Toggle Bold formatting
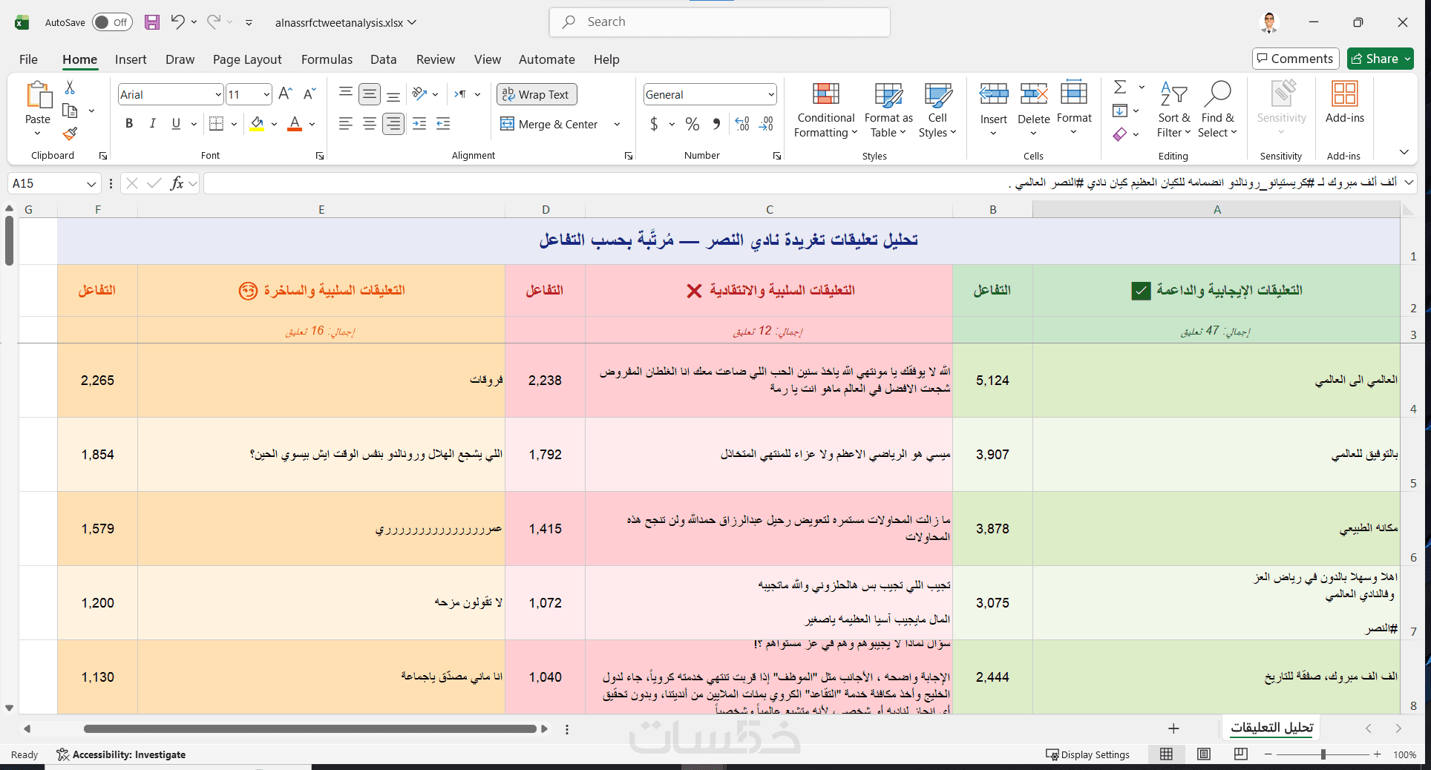1431x770 pixels. tap(129, 124)
